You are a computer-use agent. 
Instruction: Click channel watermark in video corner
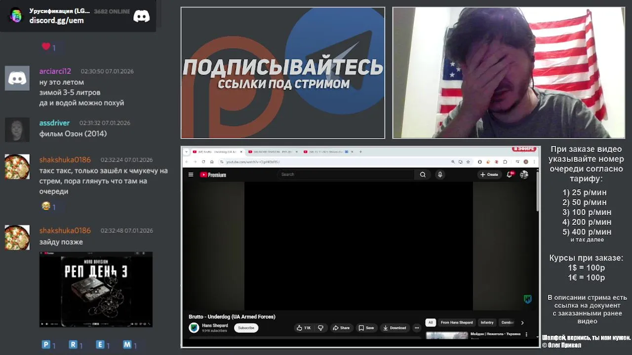pyautogui.click(x=527, y=299)
